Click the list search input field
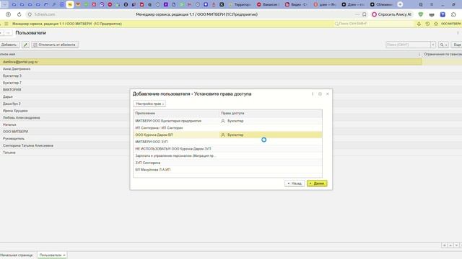 click(408, 45)
